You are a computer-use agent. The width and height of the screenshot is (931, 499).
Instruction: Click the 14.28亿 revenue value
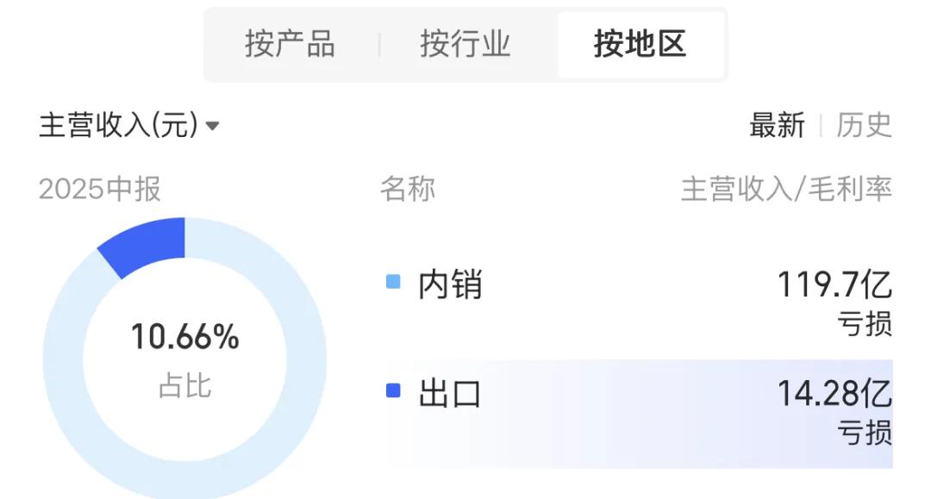[x=834, y=393]
